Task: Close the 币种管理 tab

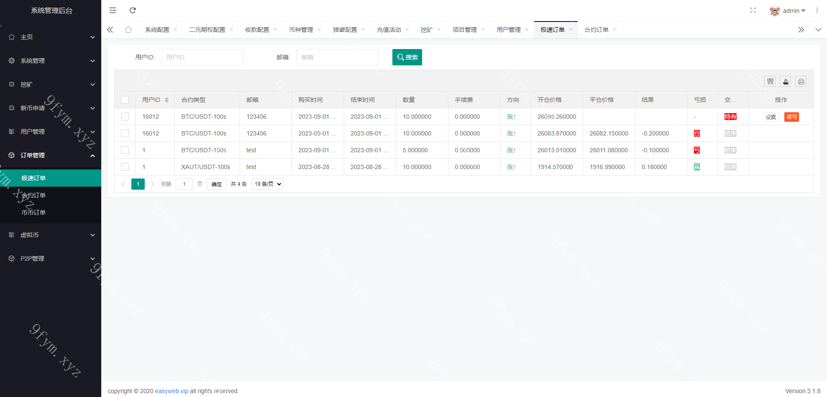Action: (319, 30)
